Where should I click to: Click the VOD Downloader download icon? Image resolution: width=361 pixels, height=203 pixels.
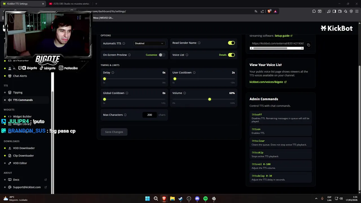tap(10, 148)
